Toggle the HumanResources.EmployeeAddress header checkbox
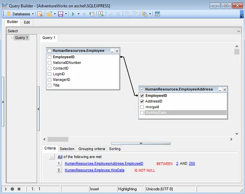 coord(142,89)
